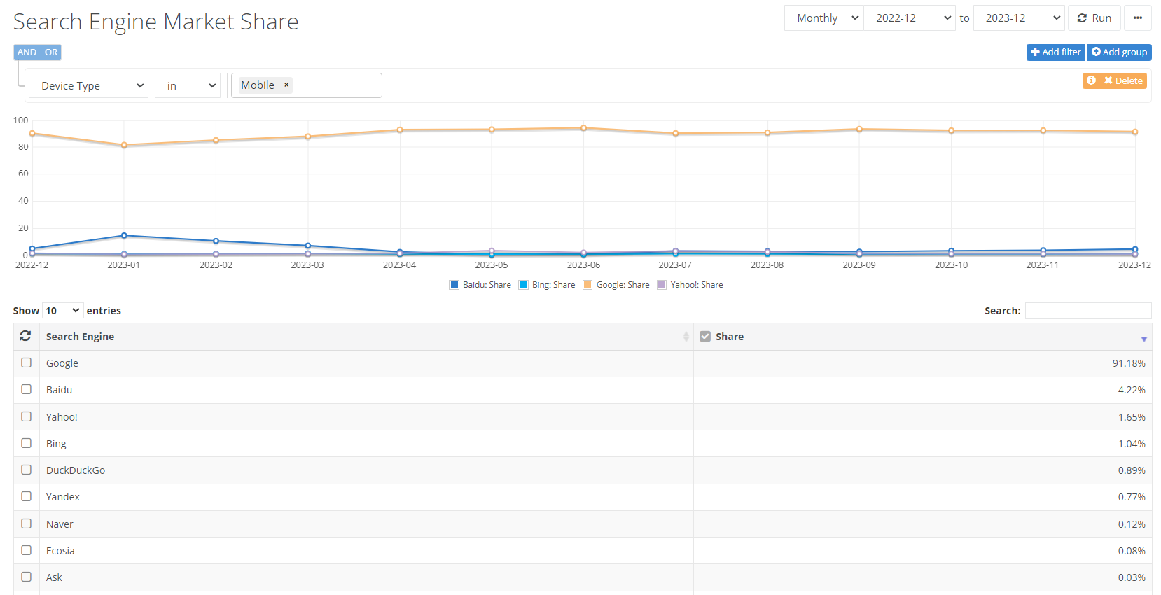Open the Show 10 entries dropdown
Viewport: 1161px width, 595px height.
(62, 311)
